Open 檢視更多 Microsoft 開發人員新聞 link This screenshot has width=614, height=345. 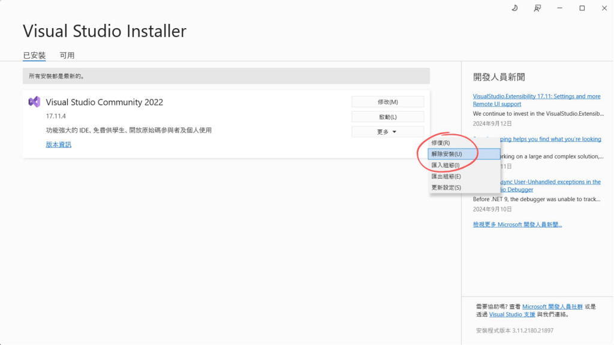(x=517, y=225)
